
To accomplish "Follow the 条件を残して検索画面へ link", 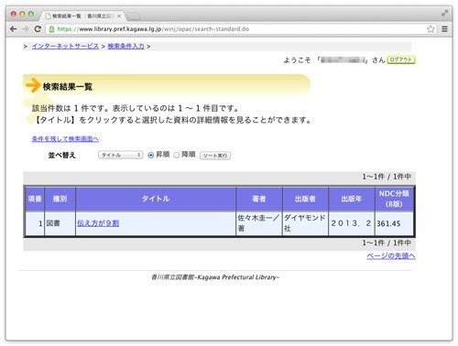I will tap(65, 139).
